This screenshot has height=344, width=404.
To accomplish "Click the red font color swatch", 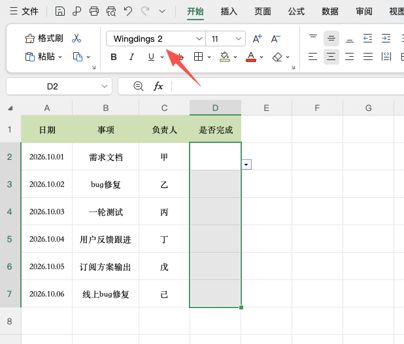I will click(x=251, y=57).
